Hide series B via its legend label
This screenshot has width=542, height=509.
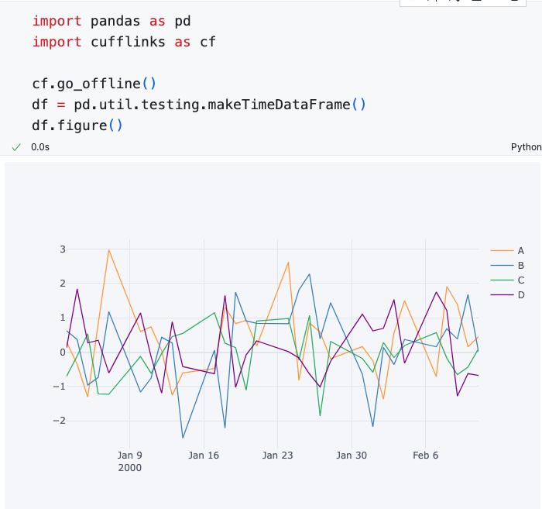click(x=520, y=265)
